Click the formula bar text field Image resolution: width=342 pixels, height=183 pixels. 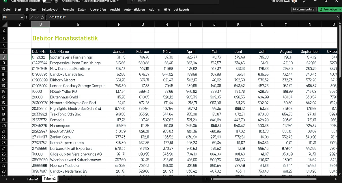[x=191, y=17]
